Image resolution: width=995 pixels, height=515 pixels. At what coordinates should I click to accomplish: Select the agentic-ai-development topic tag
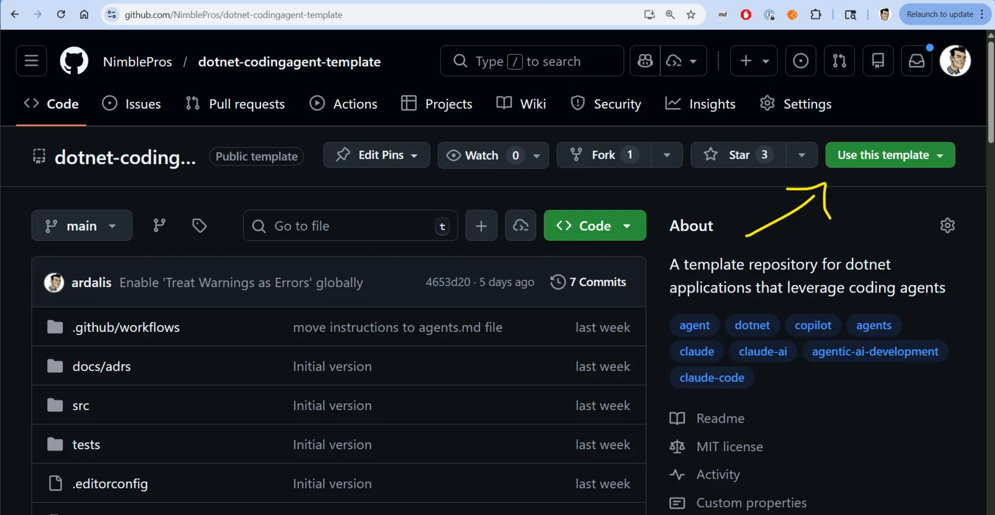tap(875, 352)
